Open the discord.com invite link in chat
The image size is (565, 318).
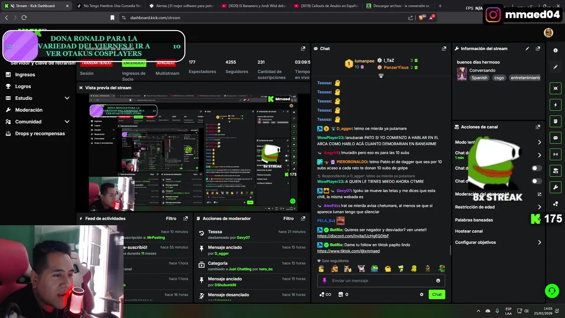click(353, 236)
